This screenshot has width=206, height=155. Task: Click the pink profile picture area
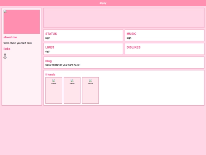[22, 22]
